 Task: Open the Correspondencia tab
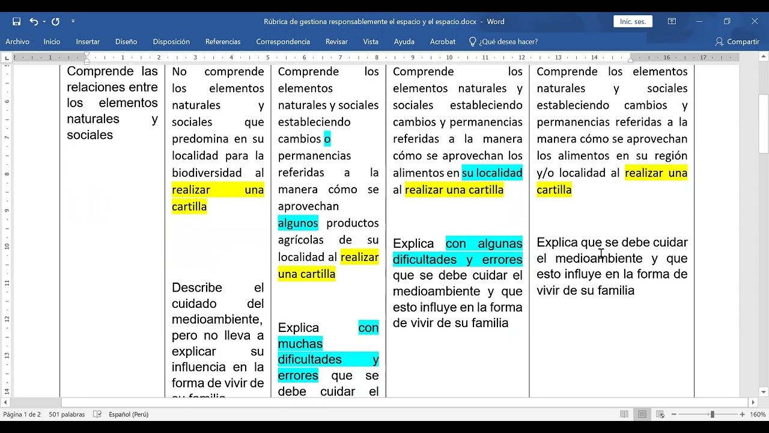(x=283, y=41)
